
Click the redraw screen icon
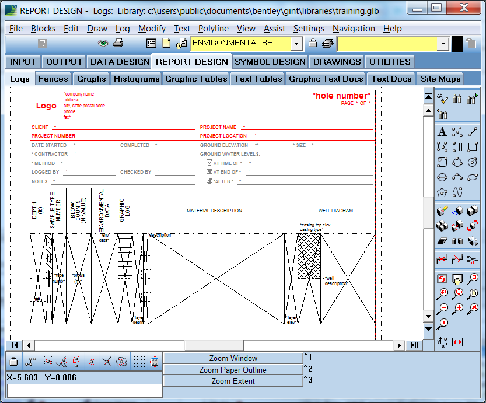point(442,279)
